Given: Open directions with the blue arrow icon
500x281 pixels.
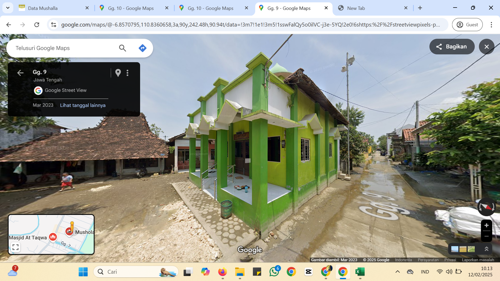Looking at the screenshot, I should pyautogui.click(x=142, y=48).
